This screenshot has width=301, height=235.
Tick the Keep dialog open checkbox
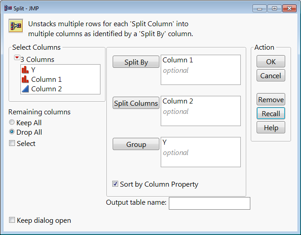(12, 221)
